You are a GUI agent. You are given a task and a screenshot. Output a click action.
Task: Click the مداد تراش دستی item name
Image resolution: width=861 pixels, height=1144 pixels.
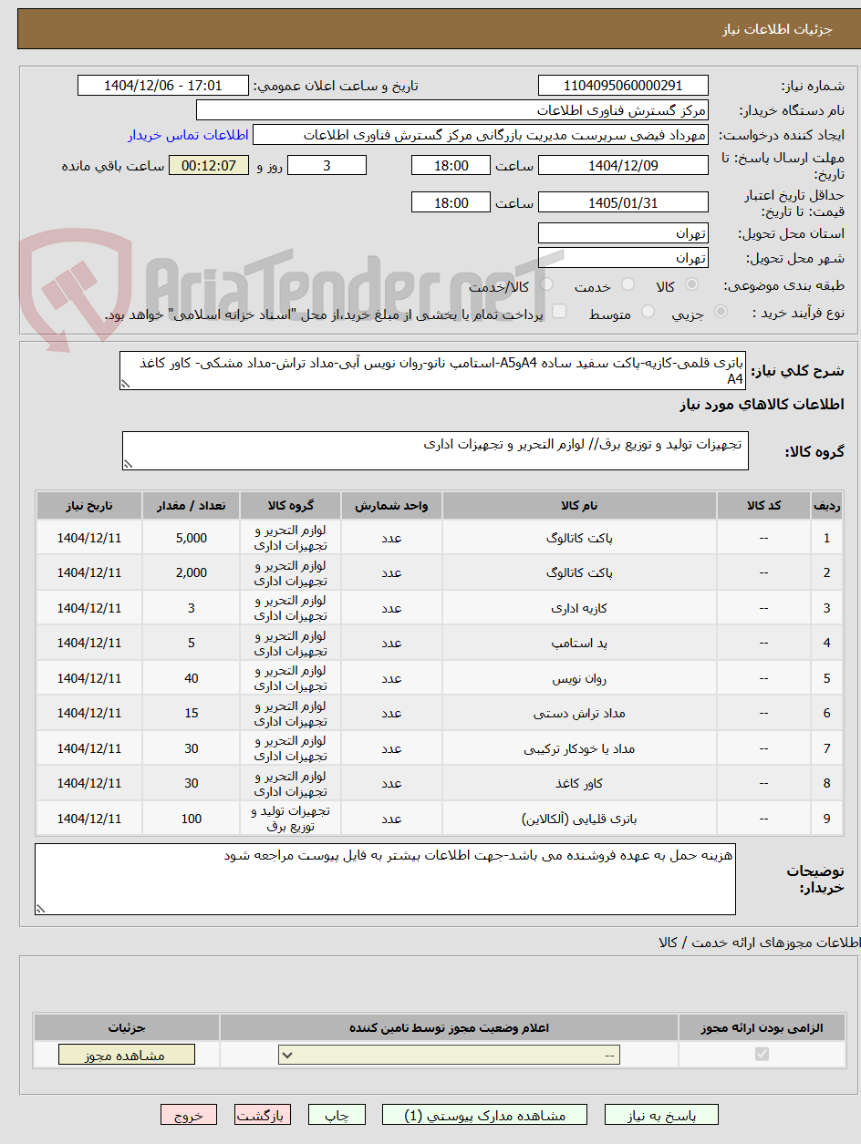[x=580, y=714]
